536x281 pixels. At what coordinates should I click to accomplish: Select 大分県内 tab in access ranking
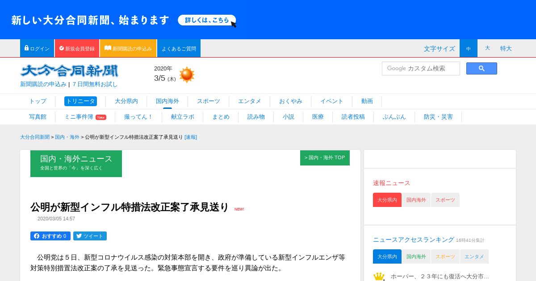387,256
